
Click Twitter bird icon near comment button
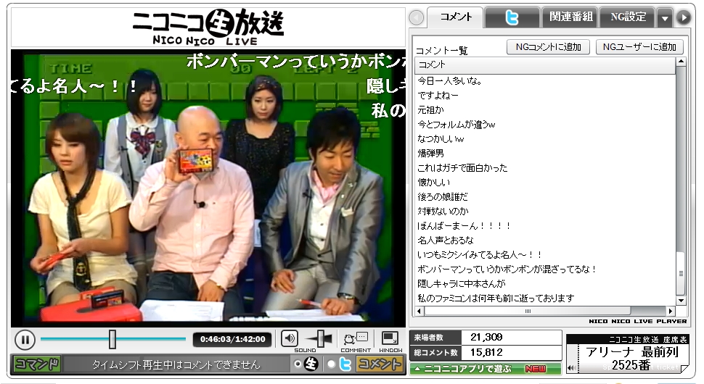(x=345, y=364)
